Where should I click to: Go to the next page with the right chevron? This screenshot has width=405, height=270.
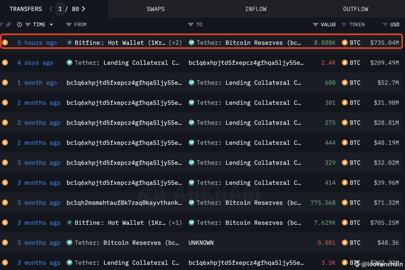point(84,9)
